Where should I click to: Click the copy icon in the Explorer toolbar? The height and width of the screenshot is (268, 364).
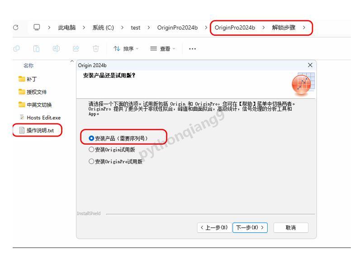[16, 48]
